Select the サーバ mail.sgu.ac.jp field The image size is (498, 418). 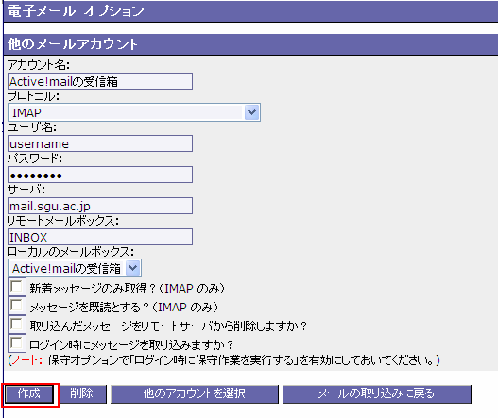[x=100, y=206]
